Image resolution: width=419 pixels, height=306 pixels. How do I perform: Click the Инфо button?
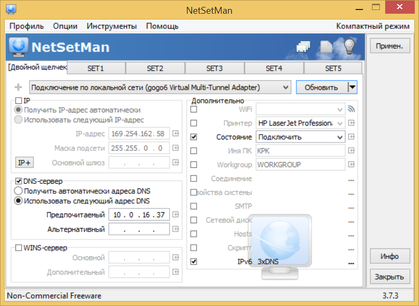tap(389, 256)
